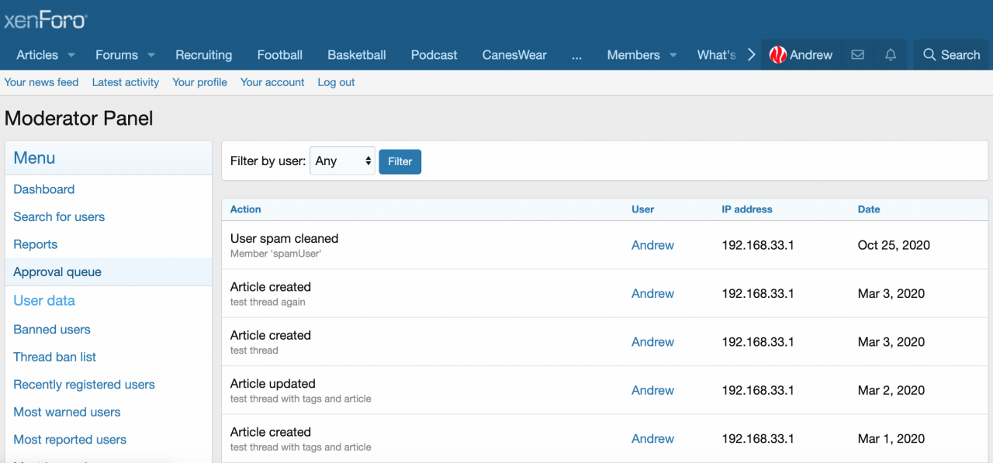This screenshot has width=993, height=463.
Task: Open Most warned users page
Action: pyautogui.click(x=67, y=412)
